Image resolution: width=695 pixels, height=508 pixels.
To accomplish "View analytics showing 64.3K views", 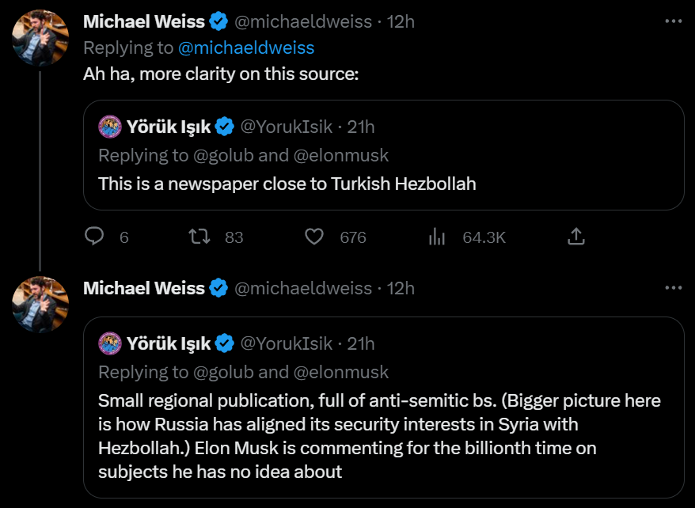I will (437, 237).
